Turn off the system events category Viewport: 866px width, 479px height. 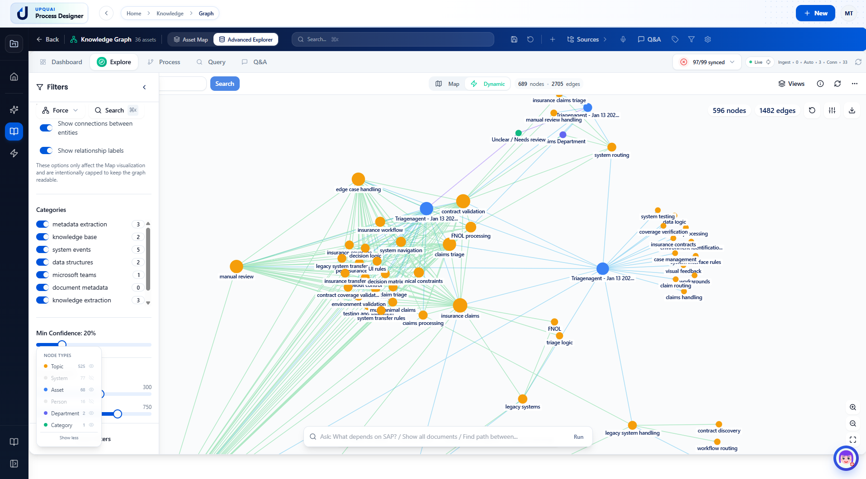pos(42,249)
